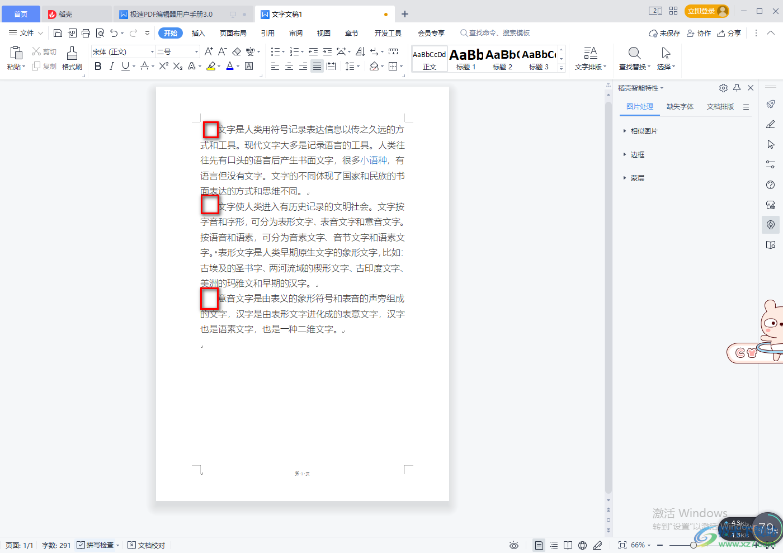This screenshot has height=553, width=783.
Task: Open settings gear in 稻壳智能特性 panel
Action: [x=723, y=88]
